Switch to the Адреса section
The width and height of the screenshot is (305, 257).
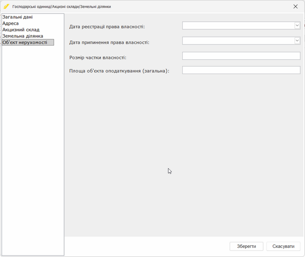pyautogui.click(x=10, y=23)
